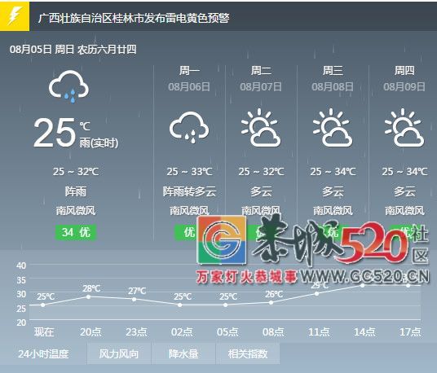Click the chart point above 11点
This screenshot has width=437, height=373.
[x=317, y=293]
